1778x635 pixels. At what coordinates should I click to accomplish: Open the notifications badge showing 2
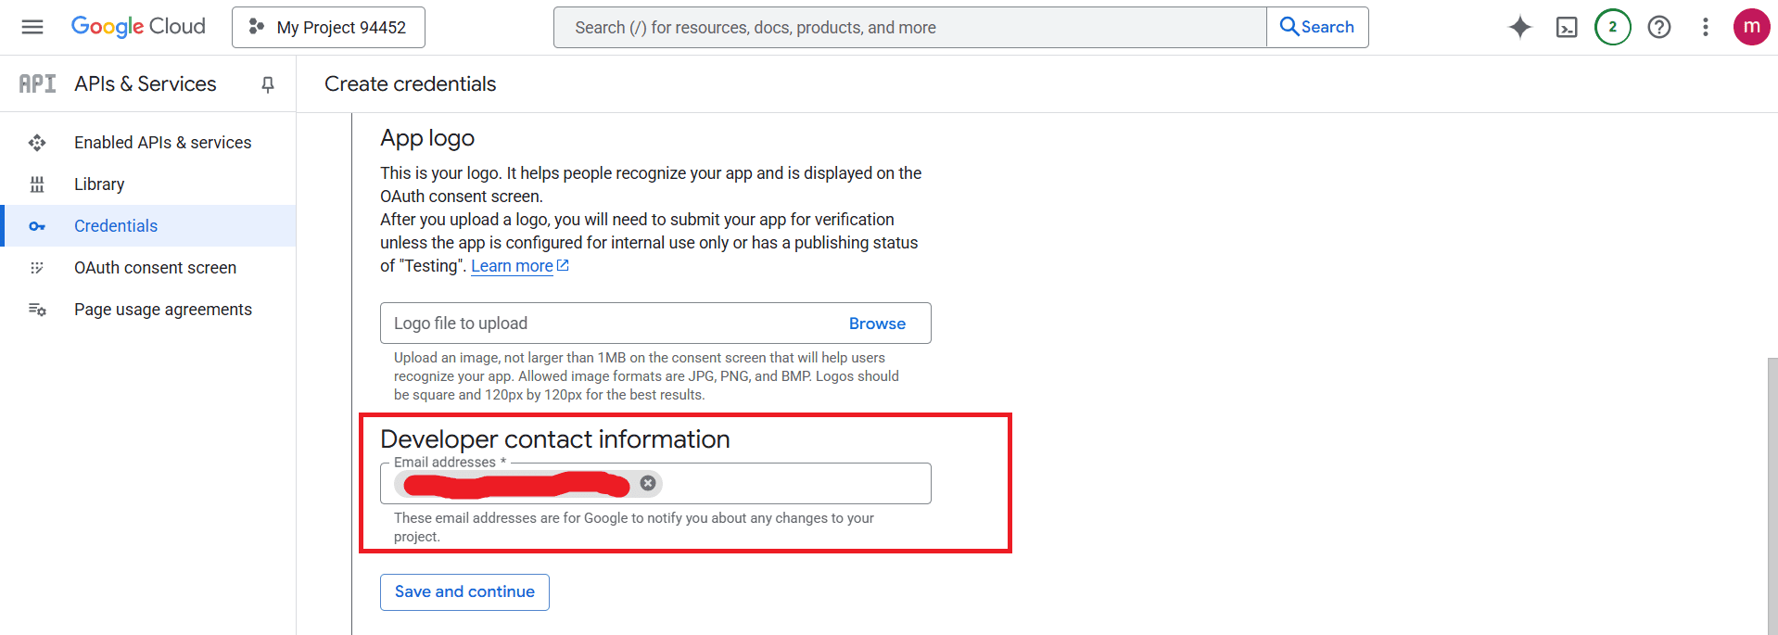coord(1612,27)
